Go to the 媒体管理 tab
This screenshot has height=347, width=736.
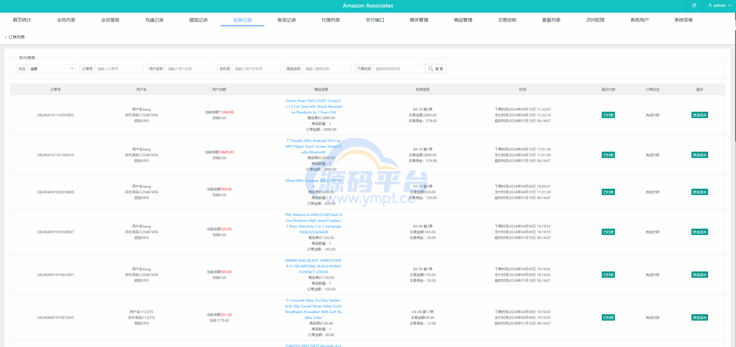pyautogui.click(x=419, y=20)
